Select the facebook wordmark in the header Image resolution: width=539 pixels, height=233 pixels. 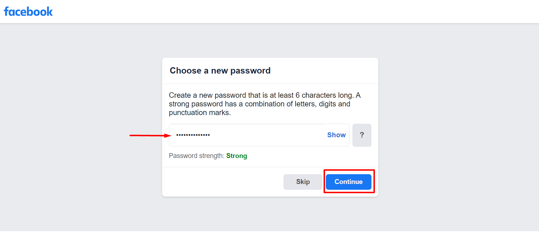[x=28, y=11]
